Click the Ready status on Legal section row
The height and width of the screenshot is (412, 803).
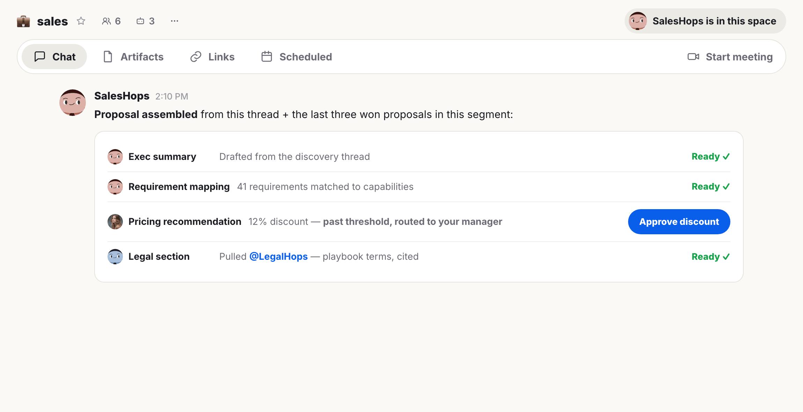click(x=710, y=257)
